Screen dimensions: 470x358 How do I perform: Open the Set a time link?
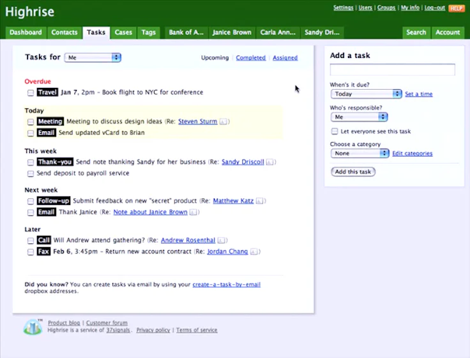418,94
